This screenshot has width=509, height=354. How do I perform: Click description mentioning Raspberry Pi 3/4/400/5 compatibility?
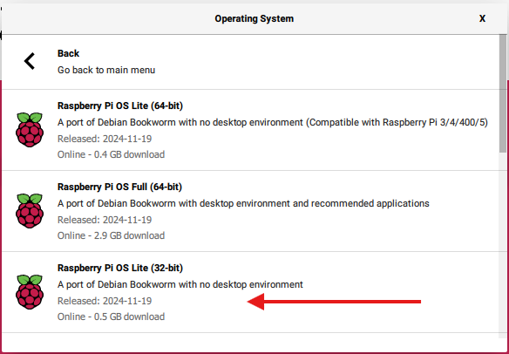coord(273,122)
